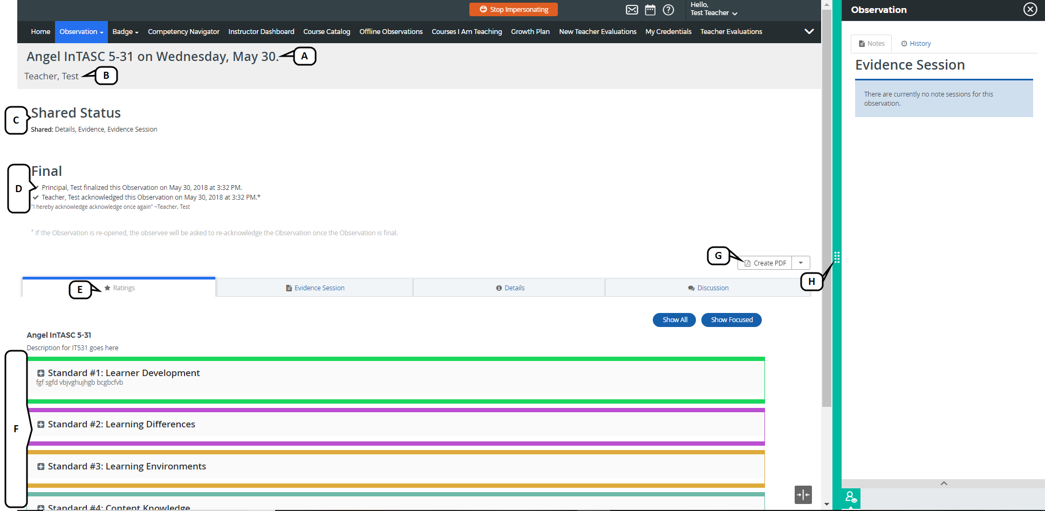Click the panel resize grip handle
Image resolution: width=1045 pixels, height=511 pixels.
pos(837,257)
